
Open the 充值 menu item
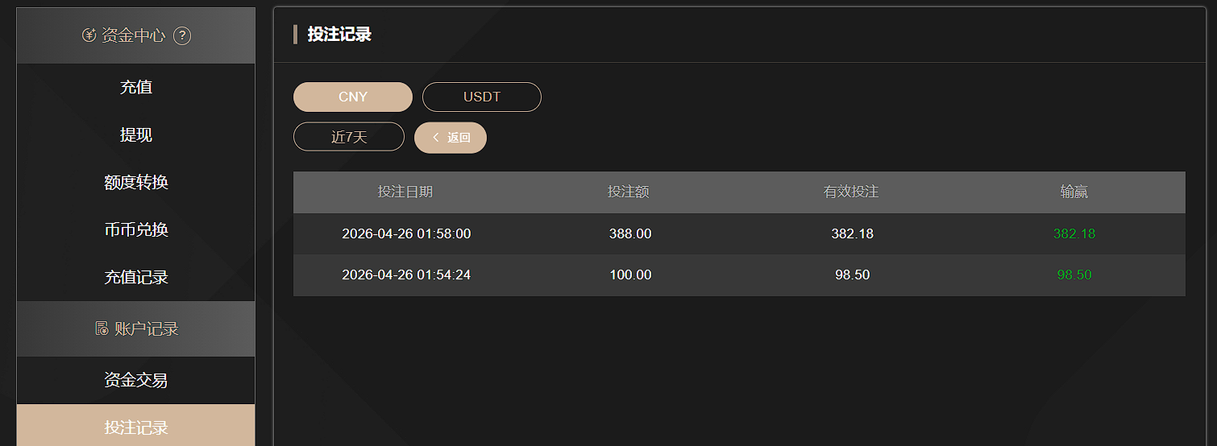(135, 87)
